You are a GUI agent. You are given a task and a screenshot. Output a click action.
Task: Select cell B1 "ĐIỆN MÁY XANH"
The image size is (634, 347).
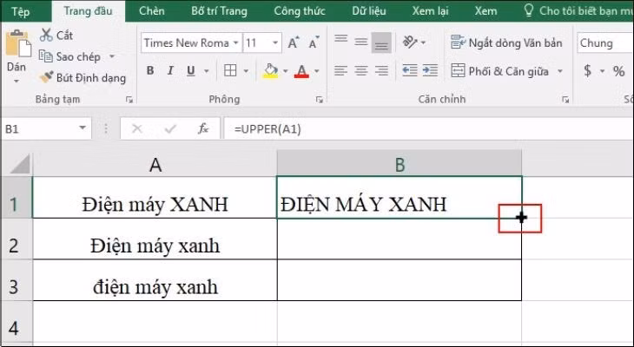click(400, 198)
